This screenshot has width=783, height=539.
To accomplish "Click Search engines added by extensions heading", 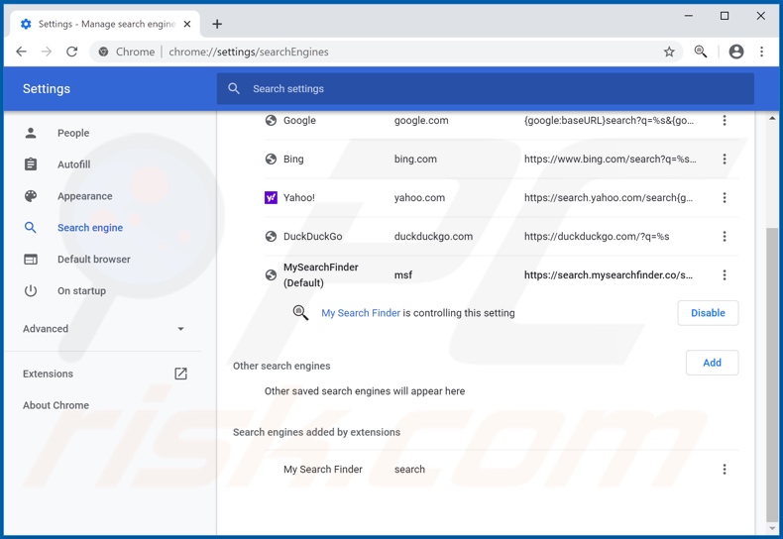I will click(316, 432).
